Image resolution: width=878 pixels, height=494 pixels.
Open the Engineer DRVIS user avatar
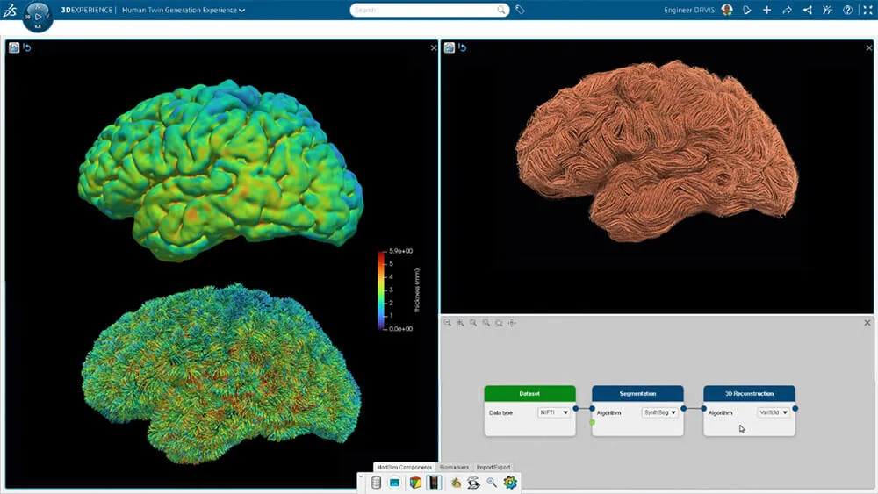point(727,10)
